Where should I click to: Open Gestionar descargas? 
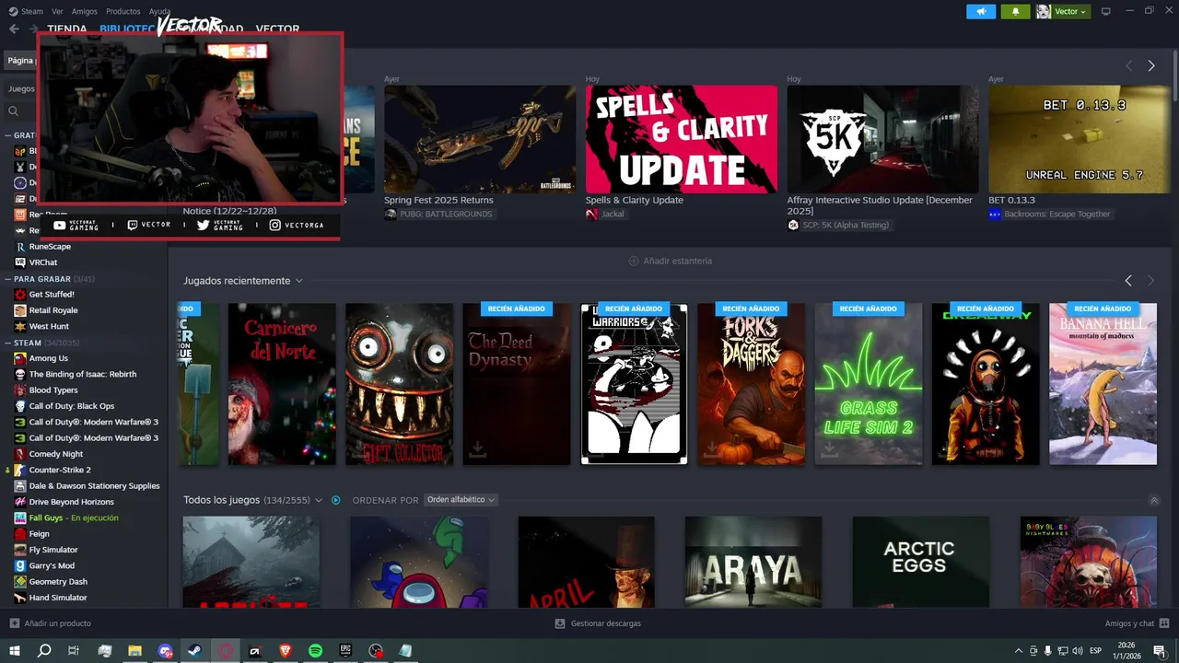598,623
